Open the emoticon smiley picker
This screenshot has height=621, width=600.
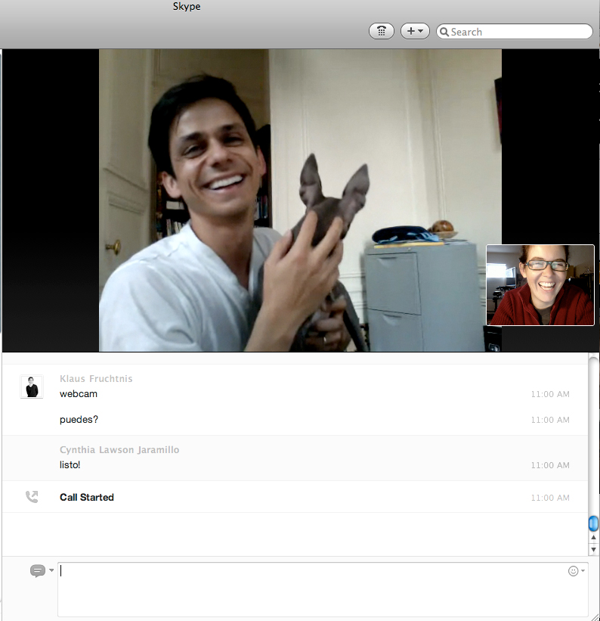point(573,571)
